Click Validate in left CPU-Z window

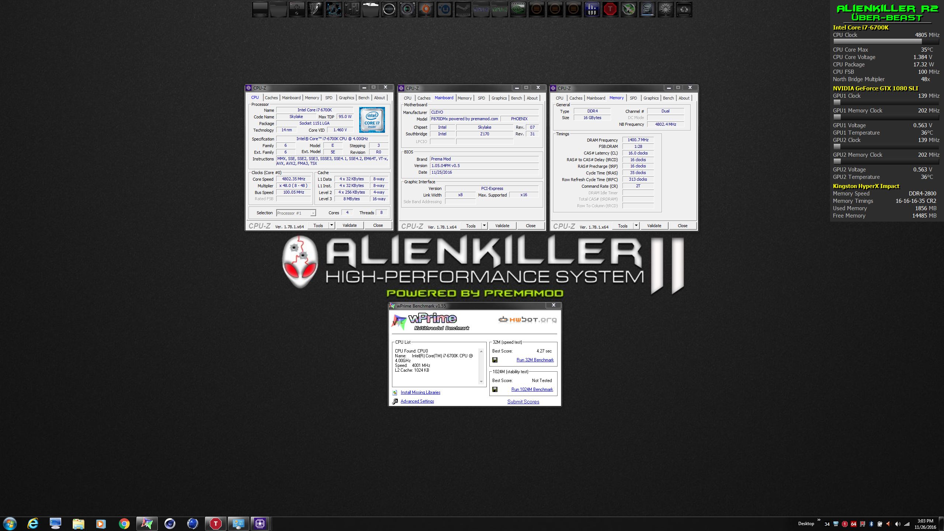point(350,225)
